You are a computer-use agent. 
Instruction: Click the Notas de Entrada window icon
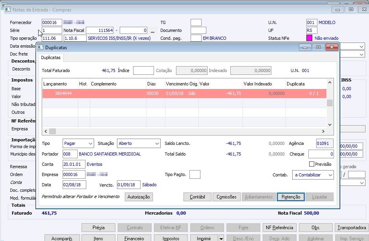[x=7, y=9]
